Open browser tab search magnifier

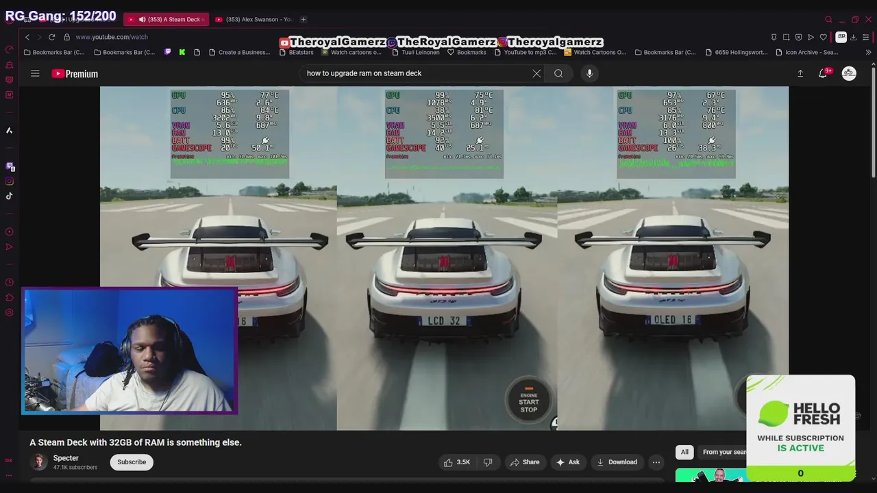[x=828, y=19]
